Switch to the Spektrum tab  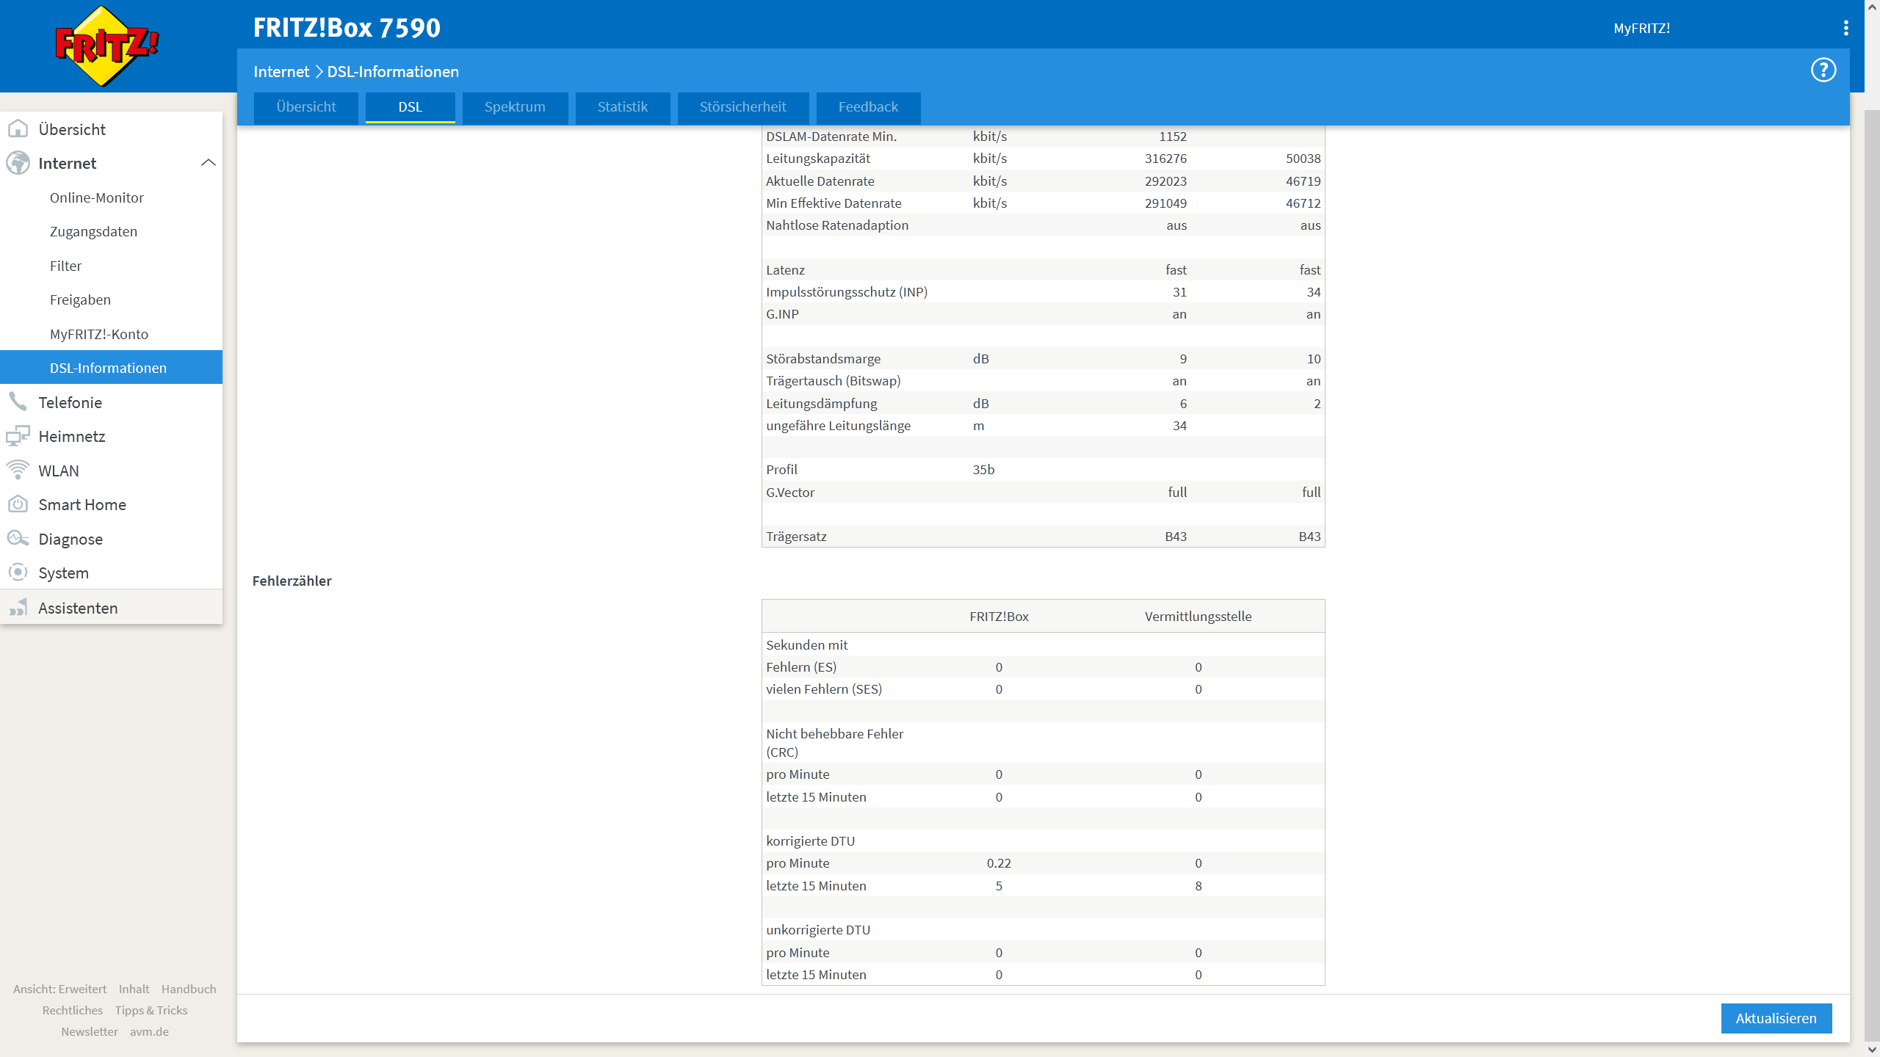[x=514, y=107]
